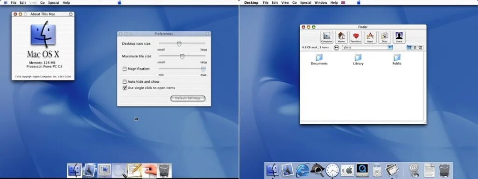Enable the Magnification checkbox
Viewport: 478px width, 179px height.
(124, 69)
